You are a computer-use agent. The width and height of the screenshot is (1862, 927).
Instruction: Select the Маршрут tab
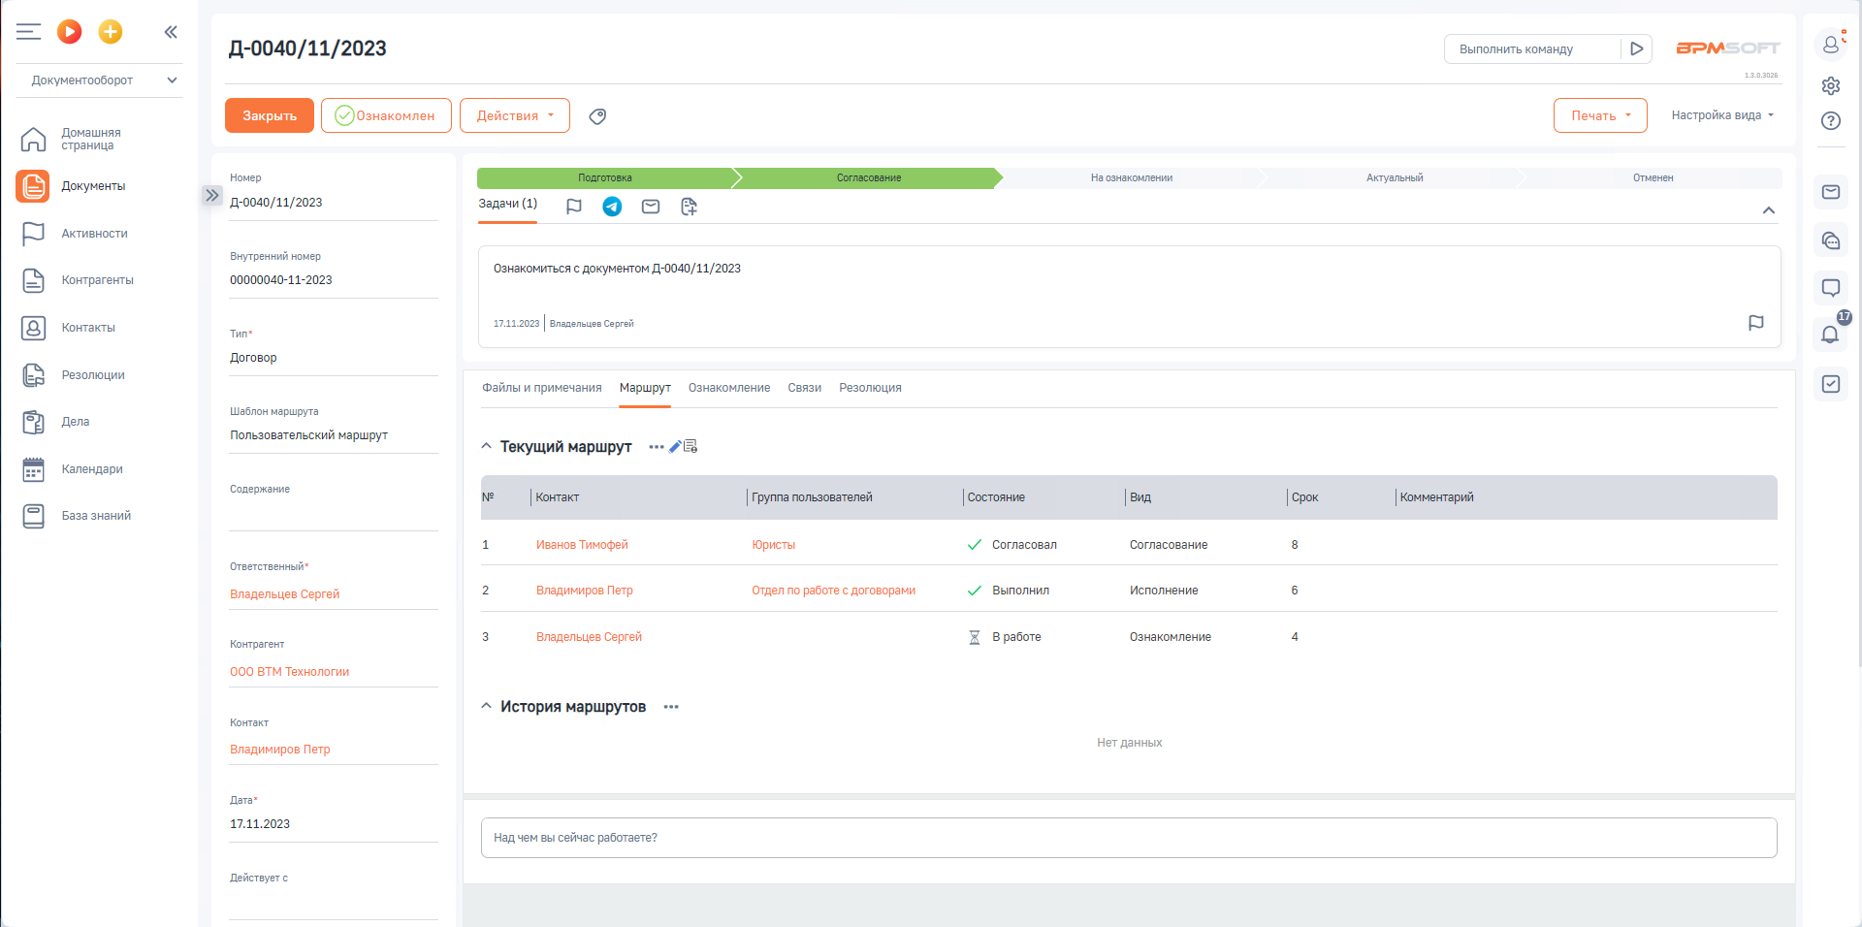645,388
